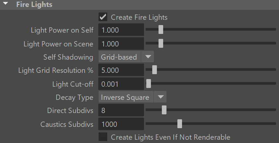The width and height of the screenshot is (279, 143).
Task: Click Light Power on Scene slider handle
Action: pos(161,43)
